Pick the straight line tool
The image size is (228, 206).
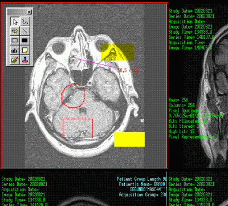coord(25,31)
